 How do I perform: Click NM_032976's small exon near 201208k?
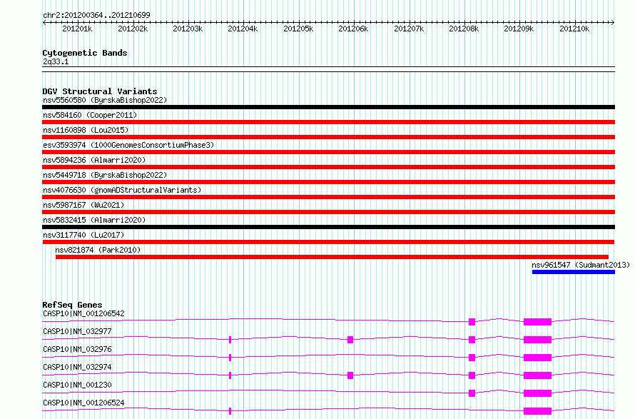(x=472, y=358)
